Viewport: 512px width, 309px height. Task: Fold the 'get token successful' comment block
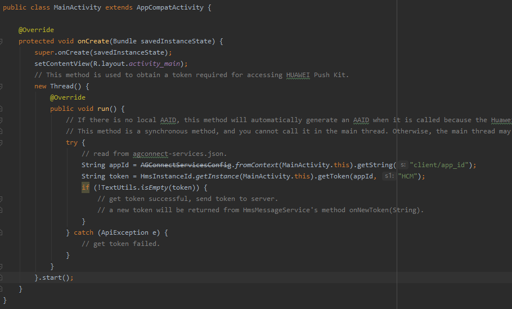[2, 199]
